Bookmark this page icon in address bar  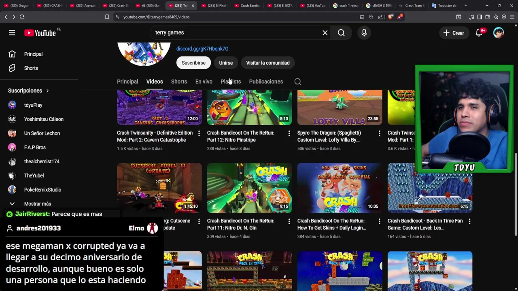coord(107,17)
